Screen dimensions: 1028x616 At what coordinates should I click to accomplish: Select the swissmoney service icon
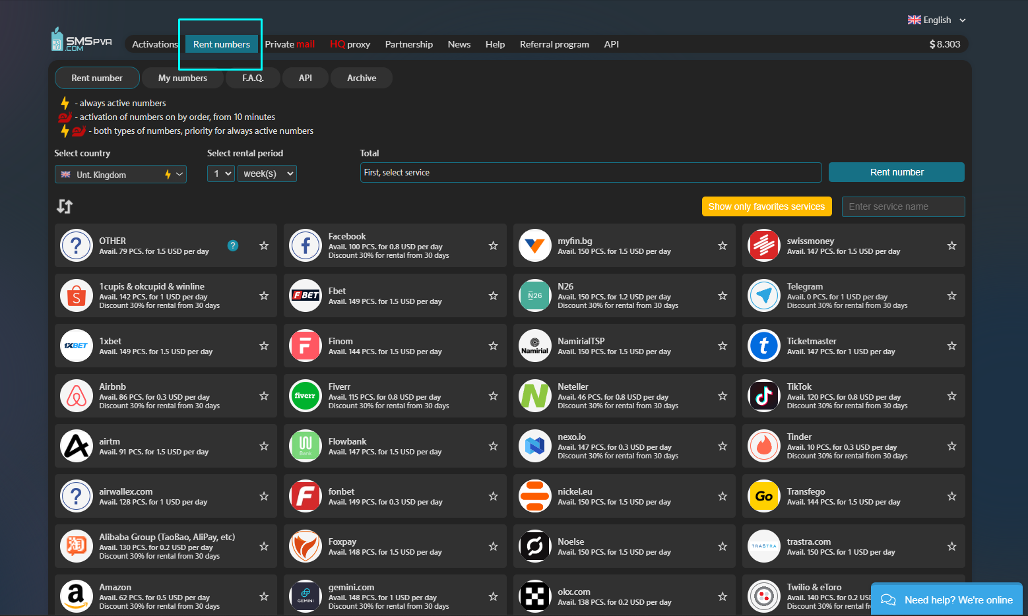[764, 245]
